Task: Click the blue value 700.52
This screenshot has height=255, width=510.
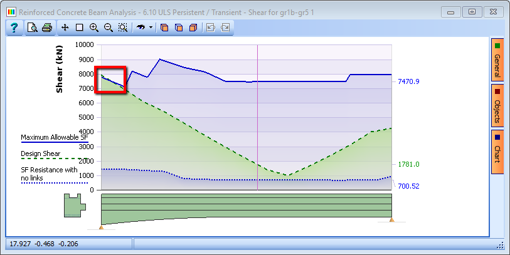Action: 408,186
